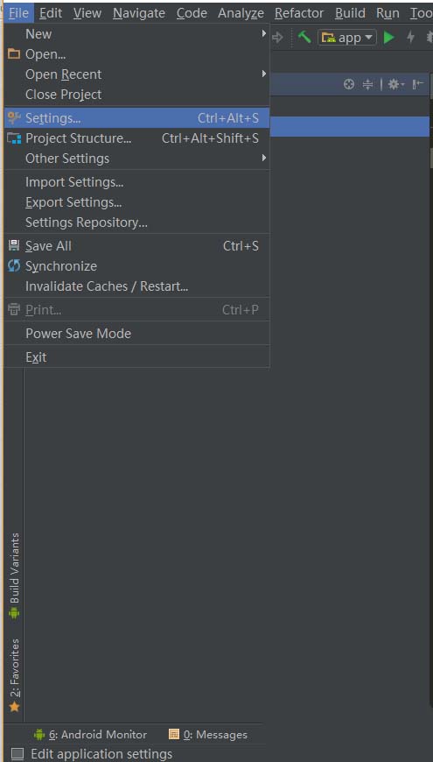The width and height of the screenshot is (433, 762).
Task: Open the 6: Android Monitor tool window
Action: [x=90, y=734]
